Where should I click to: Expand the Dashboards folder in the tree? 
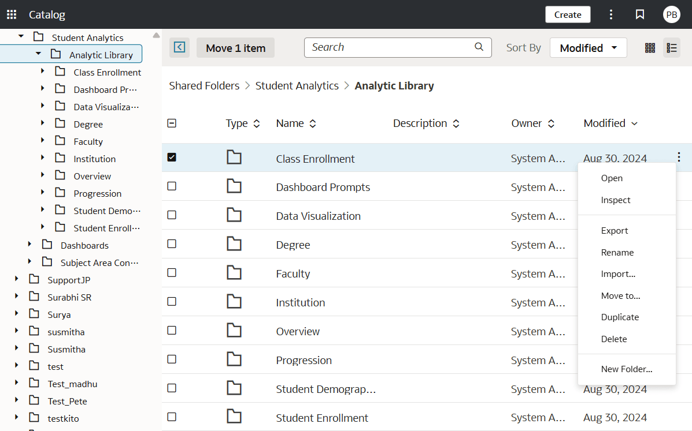29,245
